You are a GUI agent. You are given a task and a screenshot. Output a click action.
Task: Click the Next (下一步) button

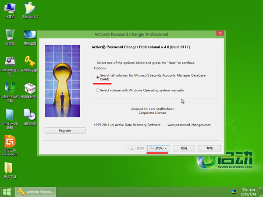coord(158,148)
